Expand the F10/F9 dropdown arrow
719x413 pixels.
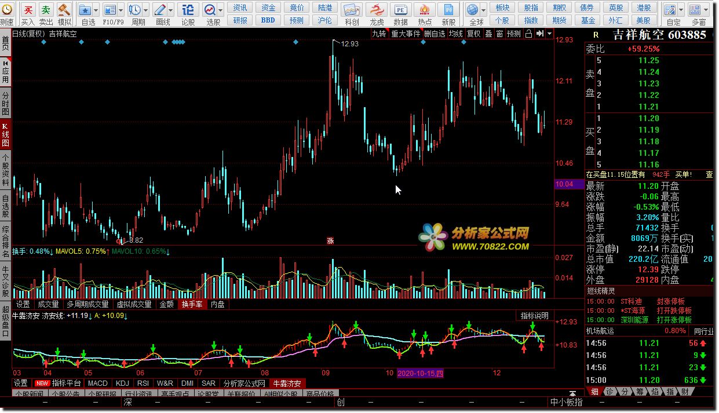tap(121, 10)
